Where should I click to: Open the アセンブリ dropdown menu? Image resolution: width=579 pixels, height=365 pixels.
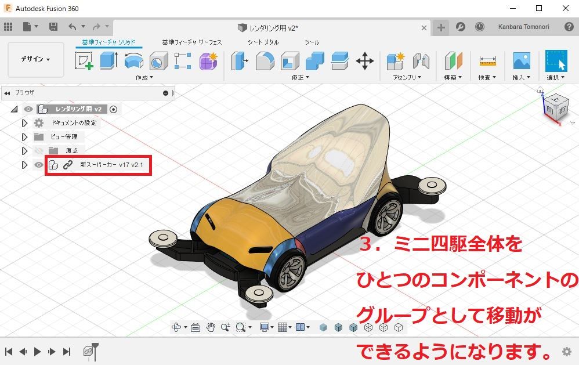click(407, 77)
